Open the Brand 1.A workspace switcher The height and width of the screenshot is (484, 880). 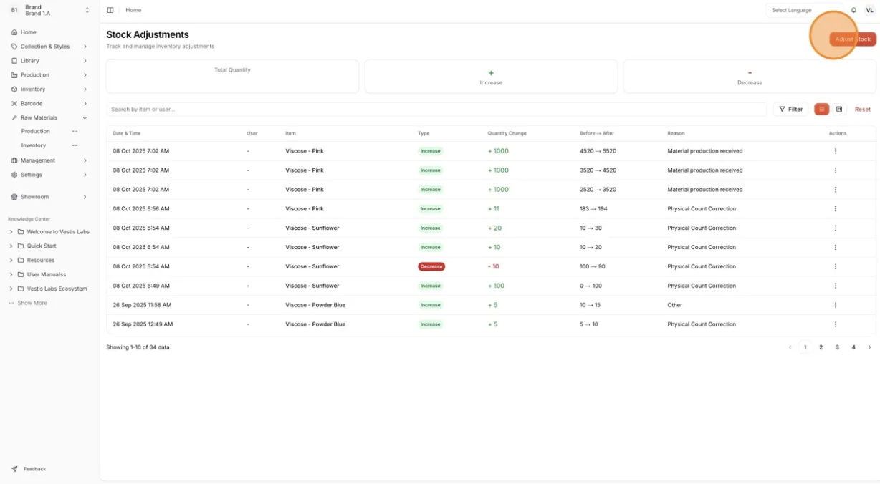[49, 10]
